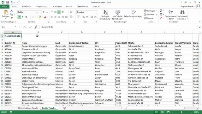The image size is (202, 114).
Task: Switch to Page Layout view icon in status bar
Action: coord(163,112)
